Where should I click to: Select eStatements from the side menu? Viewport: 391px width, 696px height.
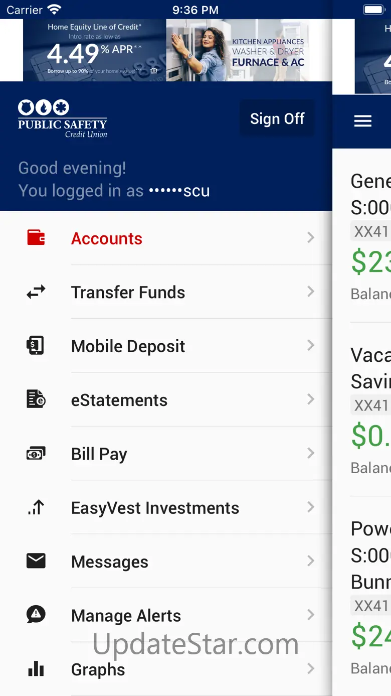tap(119, 400)
